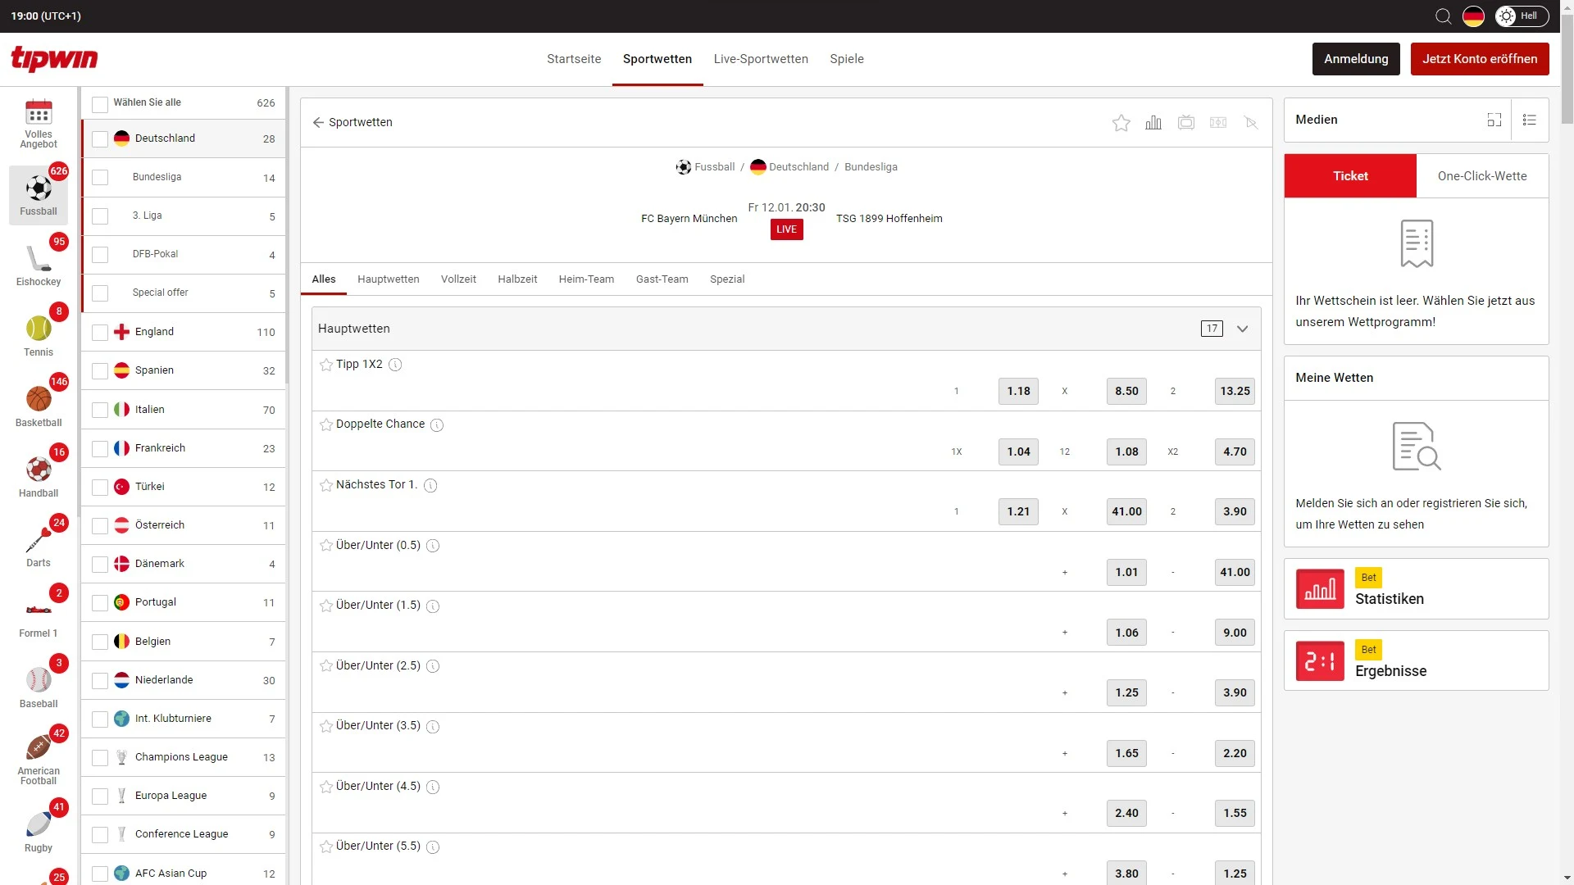Check the 3. Liga checkbox
This screenshot has width=1574, height=885.
tap(100, 216)
